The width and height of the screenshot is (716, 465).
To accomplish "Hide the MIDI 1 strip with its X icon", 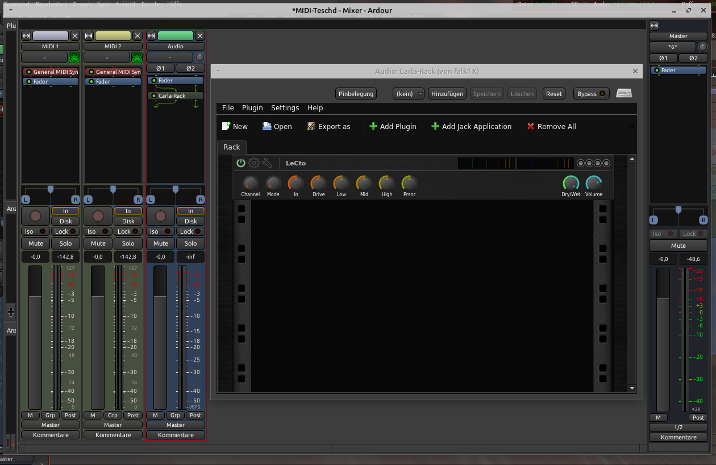I will (x=74, y=36).
